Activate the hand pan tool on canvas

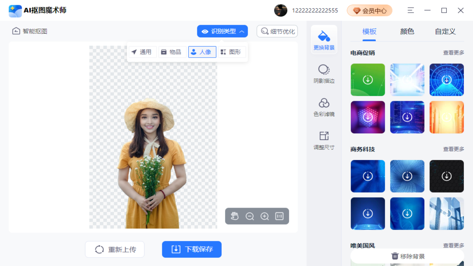[235, 216]
